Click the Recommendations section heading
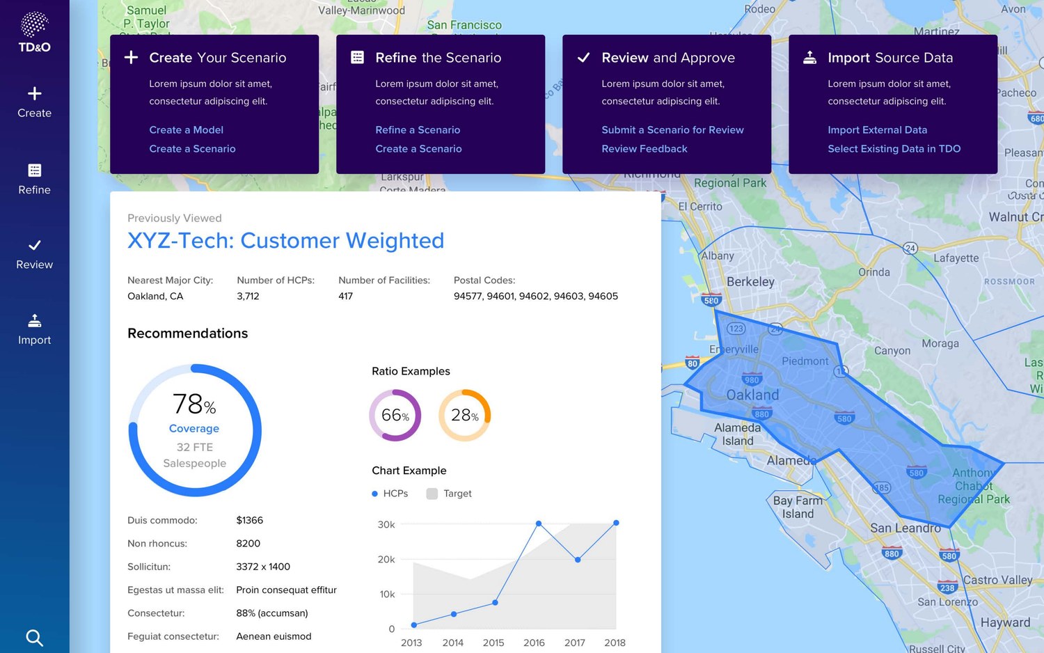Screen dimensions: 1044x653 pyautogui.click(x=188, y=333)
